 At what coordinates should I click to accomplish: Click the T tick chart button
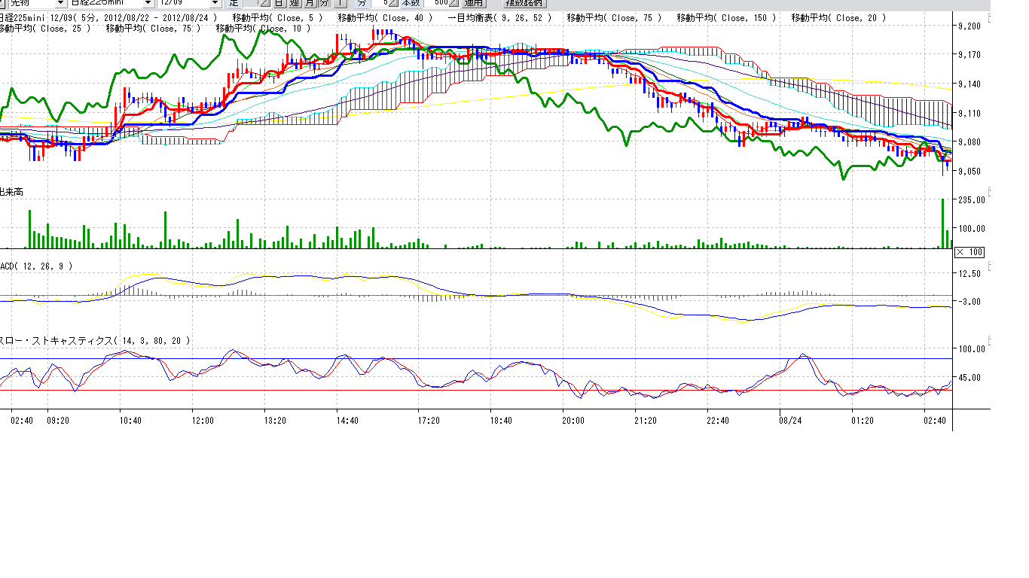pyautogui.click(x=341, y=3)
